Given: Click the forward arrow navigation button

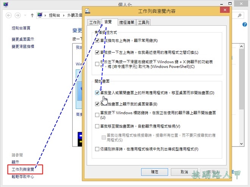Looking at the screenshot, I should [18, 16].
